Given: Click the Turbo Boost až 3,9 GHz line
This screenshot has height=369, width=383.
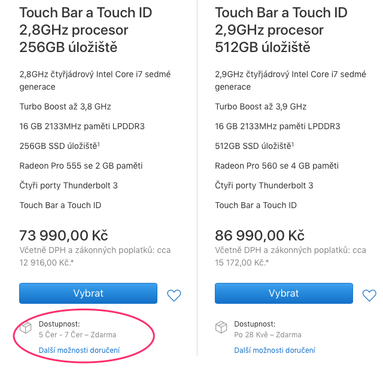Looking at the screenshot, I should (261, 106).
